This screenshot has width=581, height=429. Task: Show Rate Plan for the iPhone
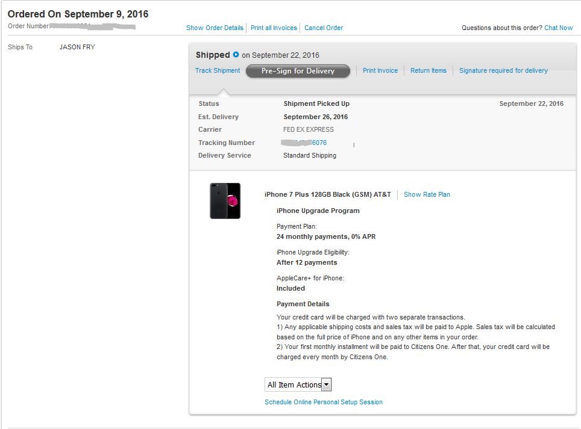pyautogui.click(x=427, y=194)
